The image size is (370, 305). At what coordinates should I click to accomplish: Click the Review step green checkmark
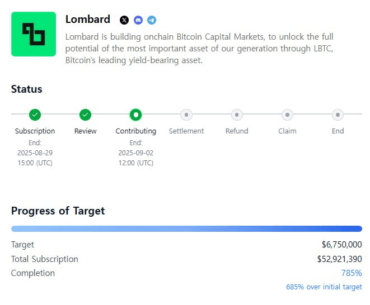[x=86, y=115]
